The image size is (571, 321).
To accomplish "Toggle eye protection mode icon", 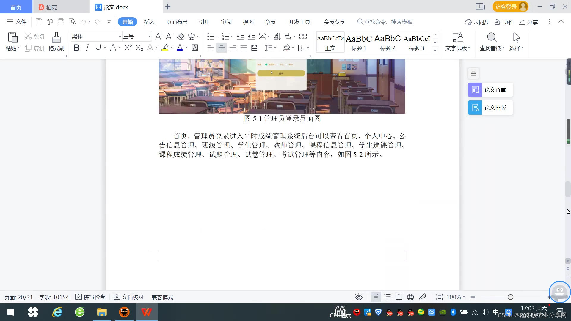I will 359,297.
